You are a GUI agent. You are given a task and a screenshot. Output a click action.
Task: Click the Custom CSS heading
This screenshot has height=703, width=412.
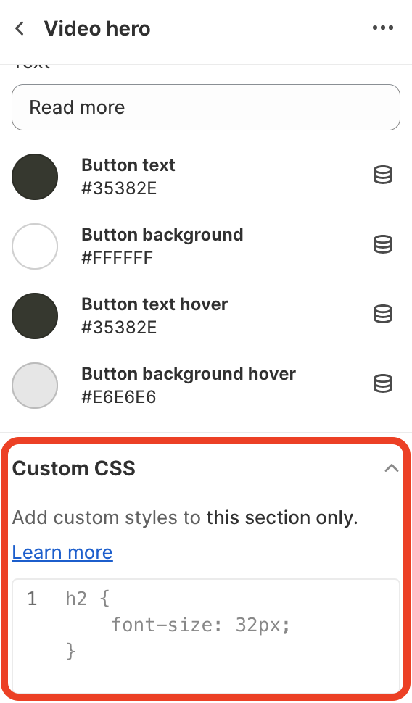pyautogui.click(x=73, y=468)
